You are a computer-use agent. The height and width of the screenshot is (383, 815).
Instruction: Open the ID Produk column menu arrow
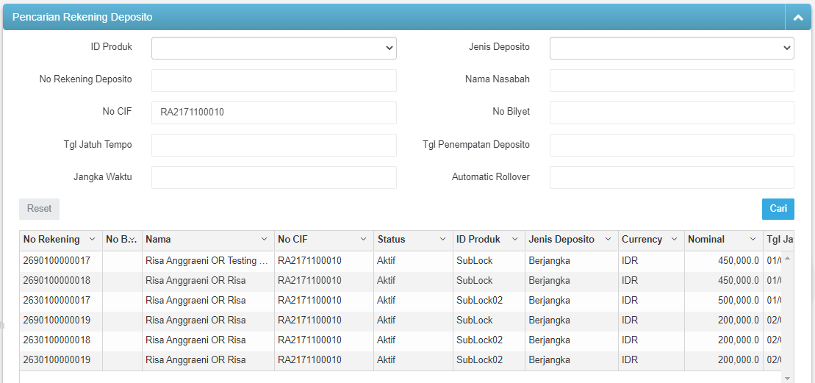[x=516, y=240]
